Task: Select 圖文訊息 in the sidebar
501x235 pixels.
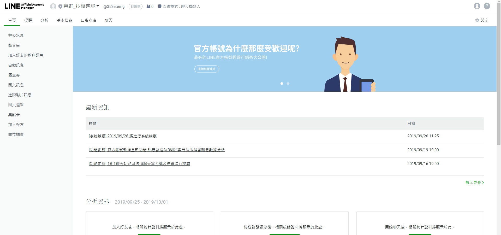Action: coord(16,85)
